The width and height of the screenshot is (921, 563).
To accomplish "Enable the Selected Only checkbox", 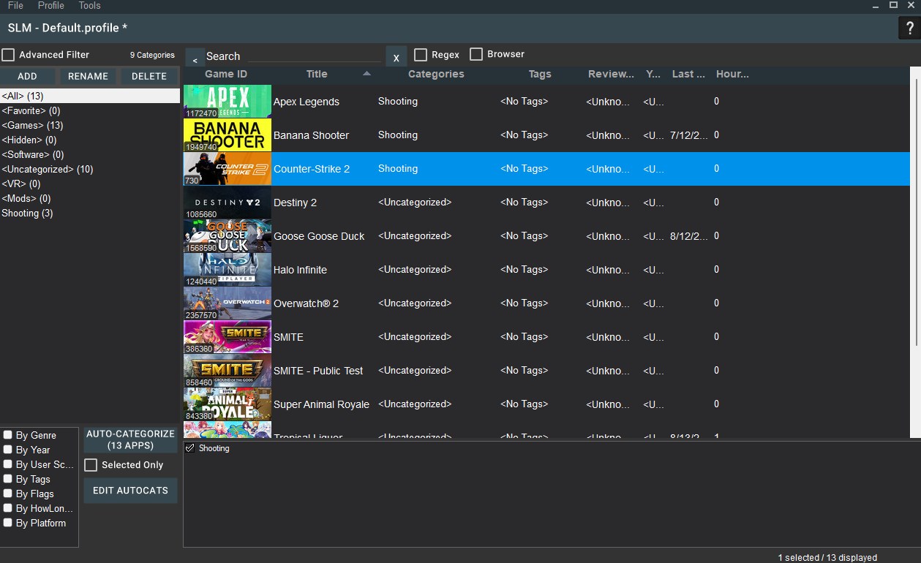I will pos(91,464).
